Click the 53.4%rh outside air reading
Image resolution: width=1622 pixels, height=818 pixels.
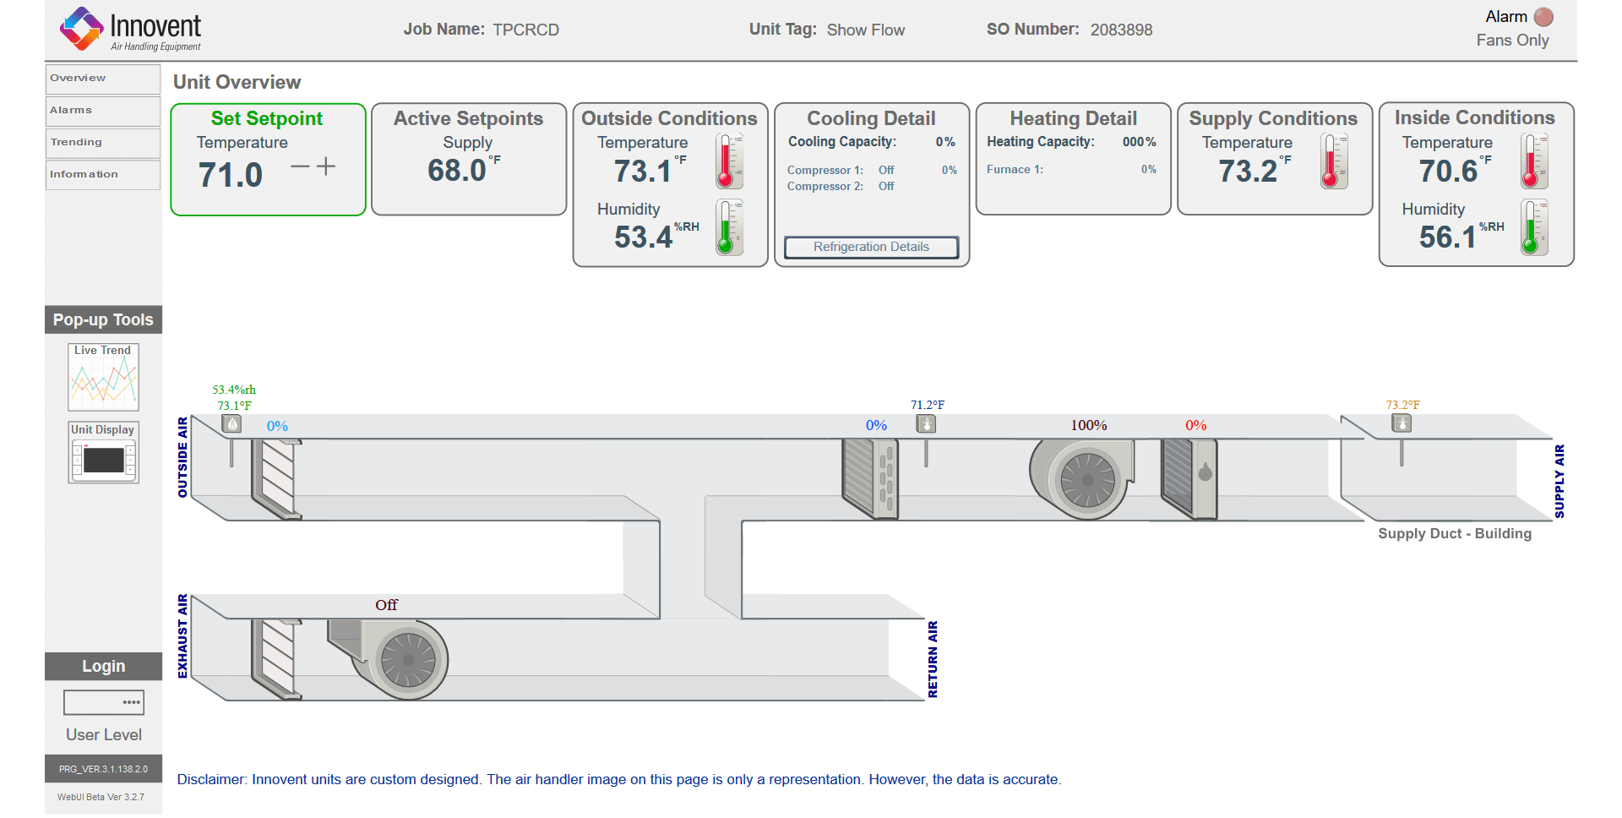tap(234, 390)
